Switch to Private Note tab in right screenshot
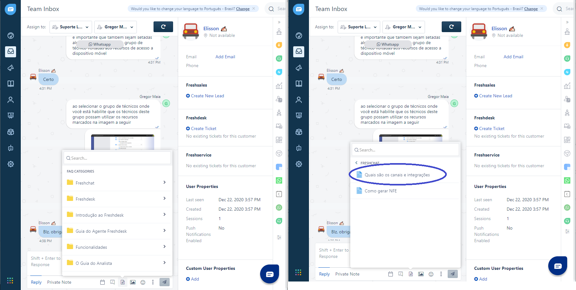 point(347,274)
